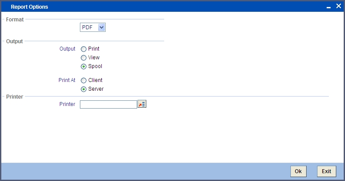Click the Format section heading
The height and width of the screenshot is (181, 345).
(x=15, y=20)
